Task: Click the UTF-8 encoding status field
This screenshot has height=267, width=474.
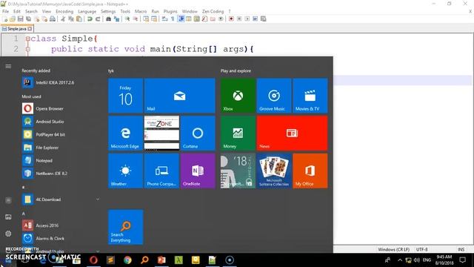Action: pos(421,249)
